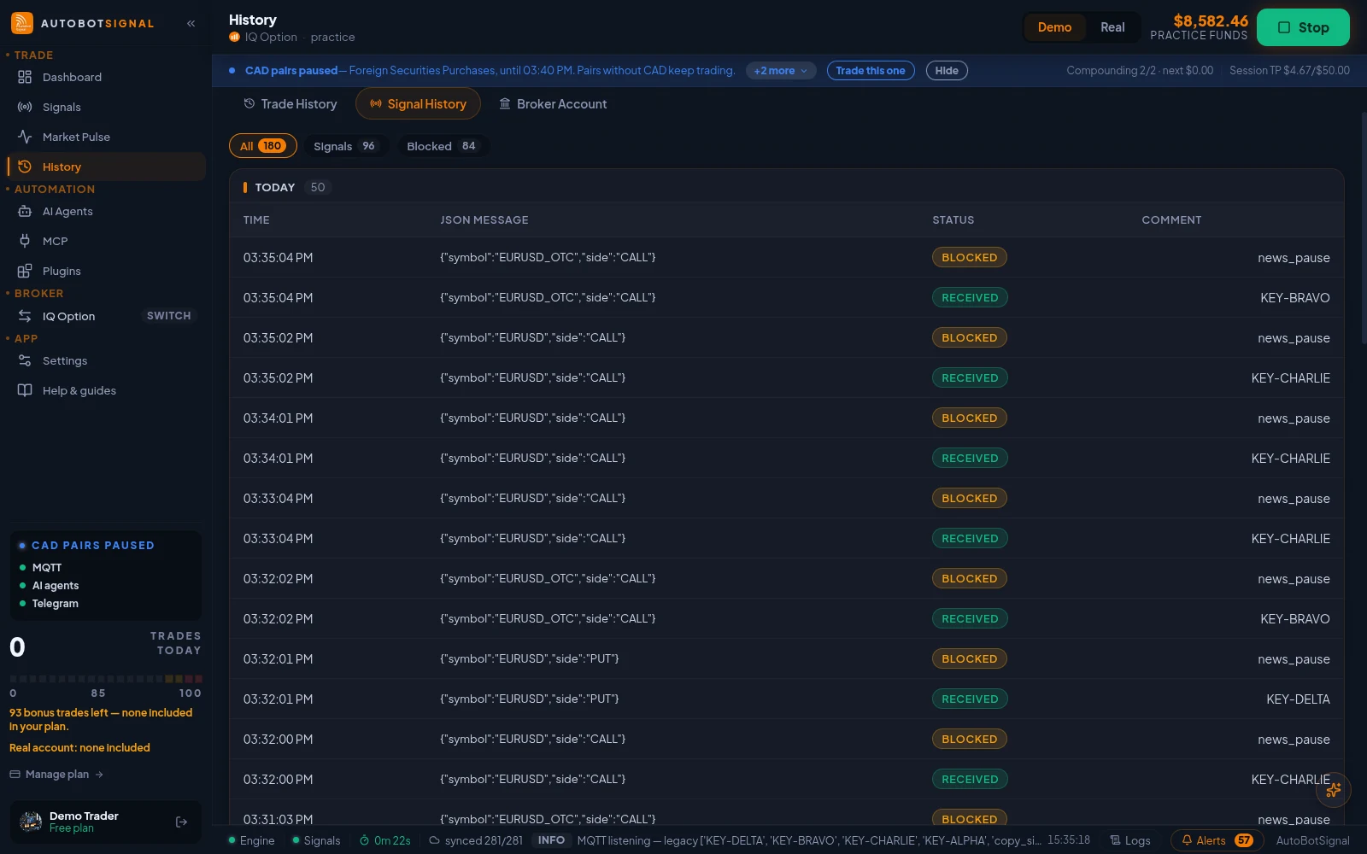The height and width of the screenshot is (854, 1367).
Task: Open Broker Account tab
Action: [x=553, y=104]
